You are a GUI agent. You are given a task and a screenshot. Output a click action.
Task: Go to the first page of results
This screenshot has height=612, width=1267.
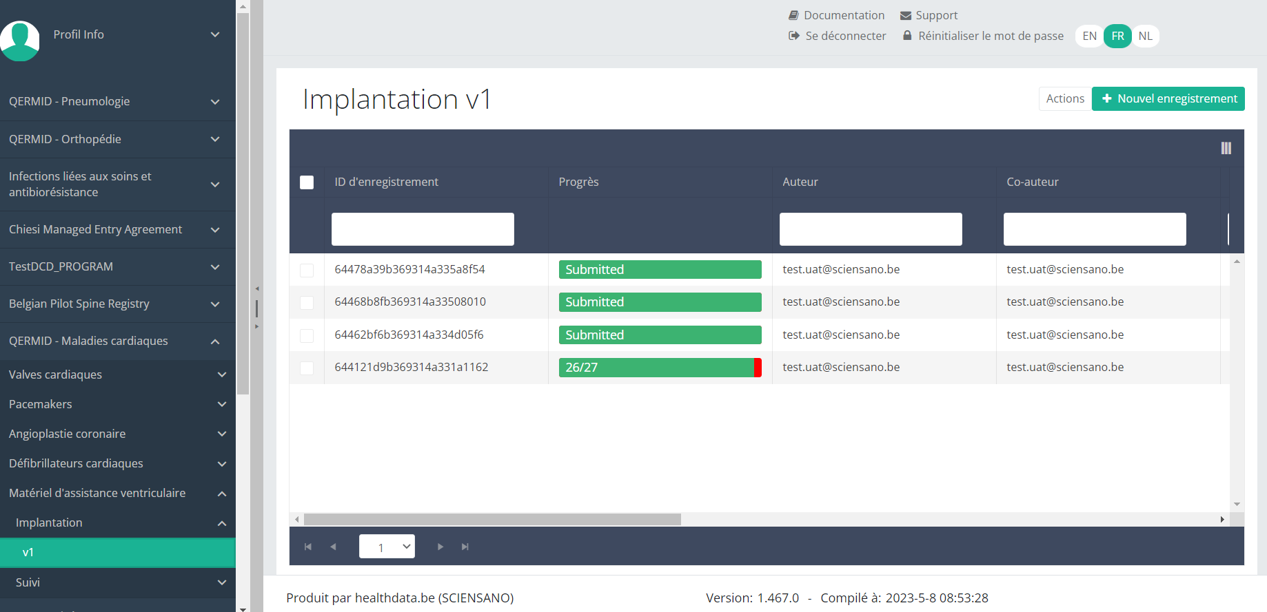point(308,547)
